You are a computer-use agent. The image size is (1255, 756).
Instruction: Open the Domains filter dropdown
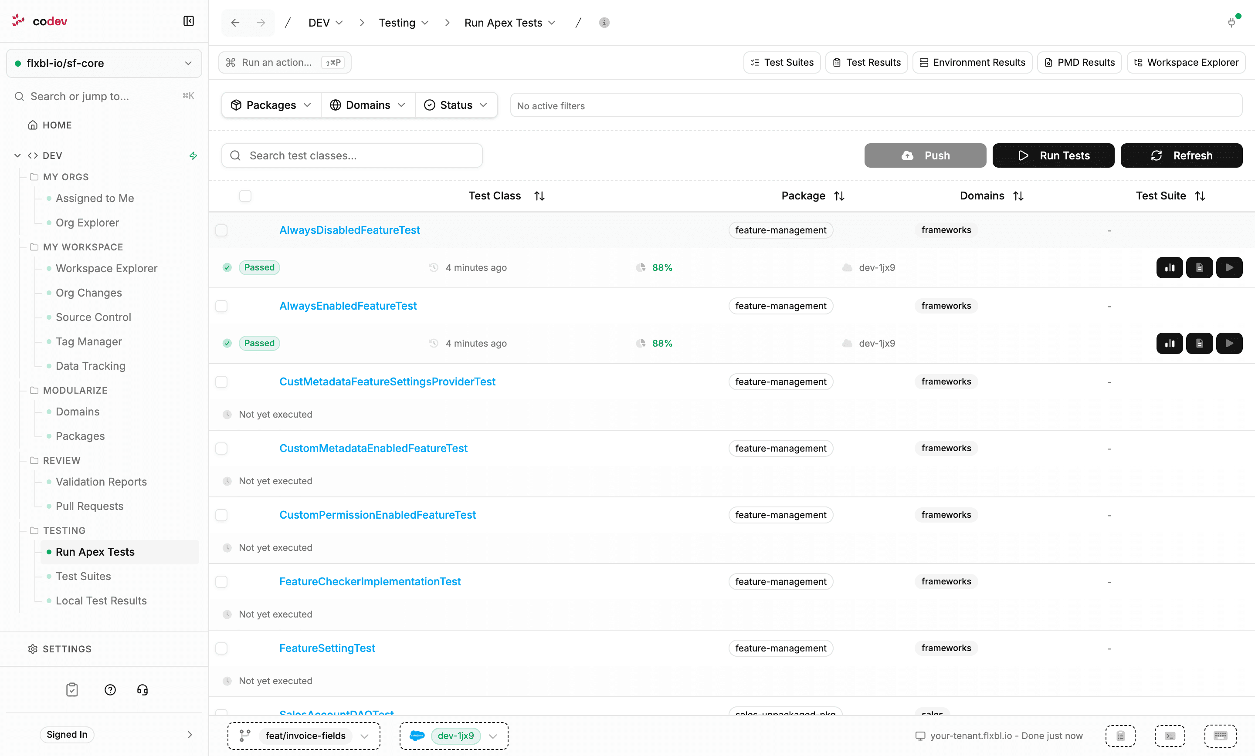[368, 105]
